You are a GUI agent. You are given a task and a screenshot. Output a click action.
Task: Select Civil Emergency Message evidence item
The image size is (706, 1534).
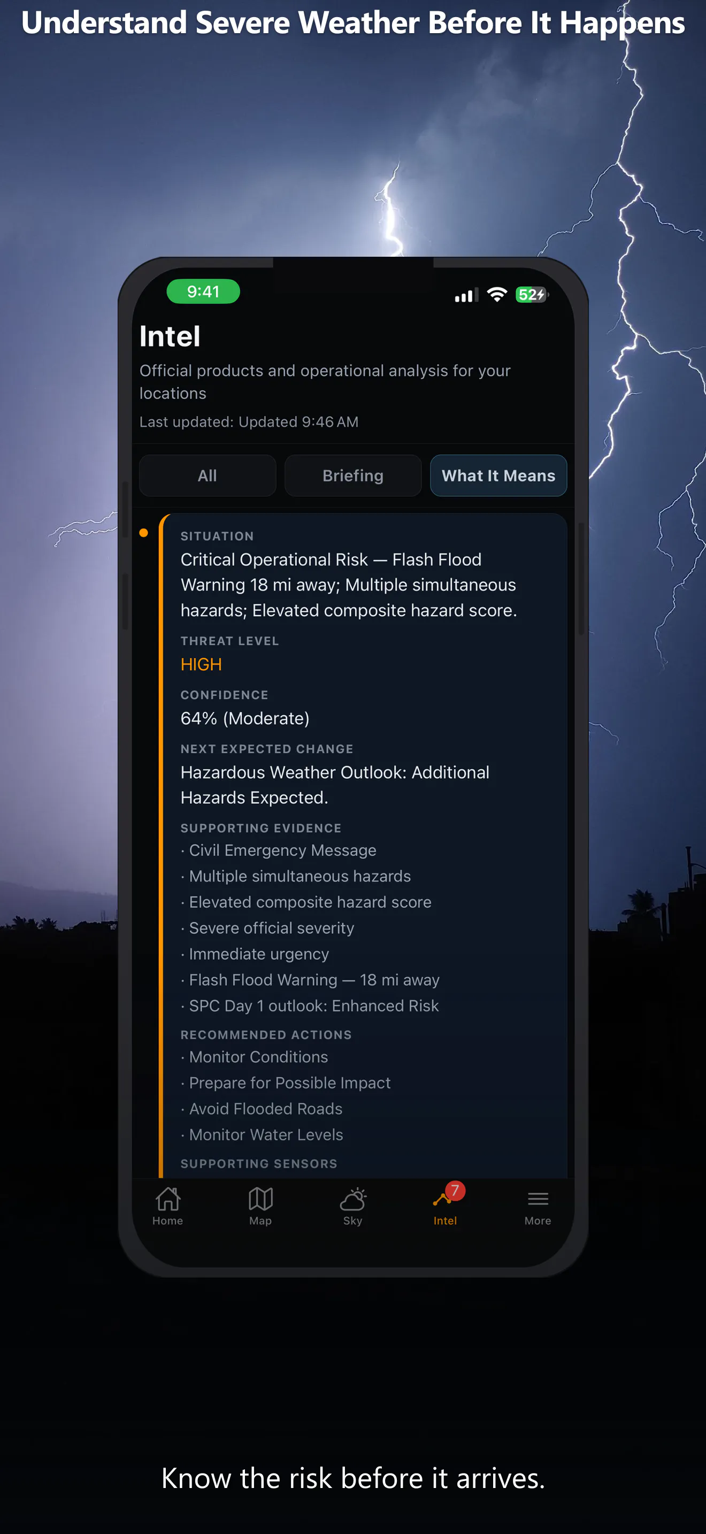click(279, 850)
